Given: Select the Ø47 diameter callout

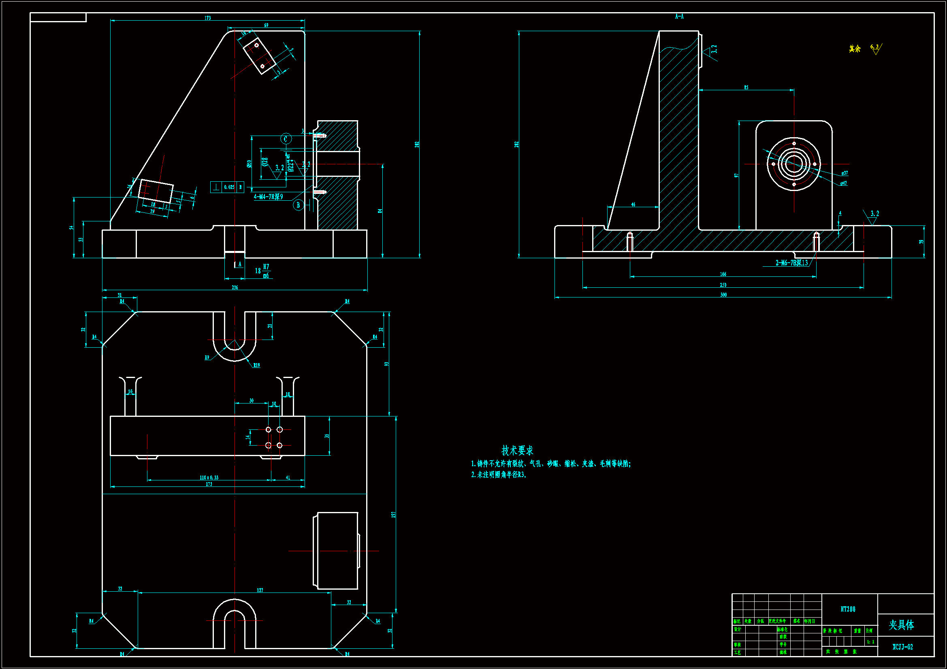Looking at the screenshot, I should pyautogui.click(x=843, y=183).
